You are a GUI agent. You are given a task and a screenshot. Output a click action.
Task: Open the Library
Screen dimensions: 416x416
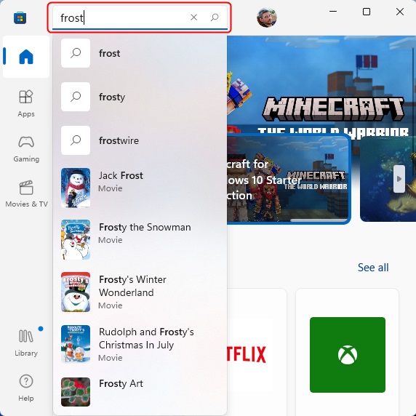pyautogui.click(x=26, y=343)
